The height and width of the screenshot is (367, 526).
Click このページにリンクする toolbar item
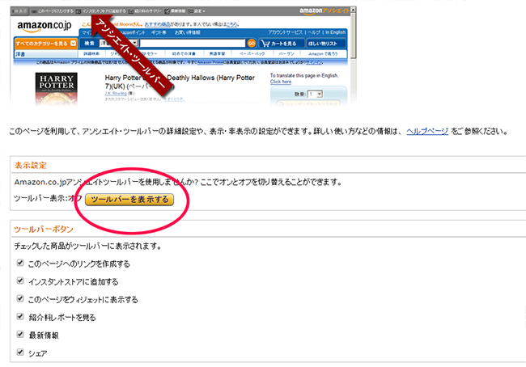click(53, 11)
